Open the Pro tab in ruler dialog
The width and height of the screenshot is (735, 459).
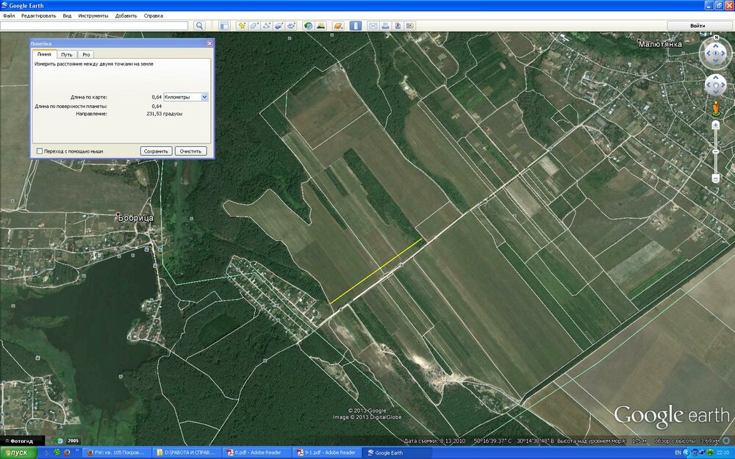86,54
